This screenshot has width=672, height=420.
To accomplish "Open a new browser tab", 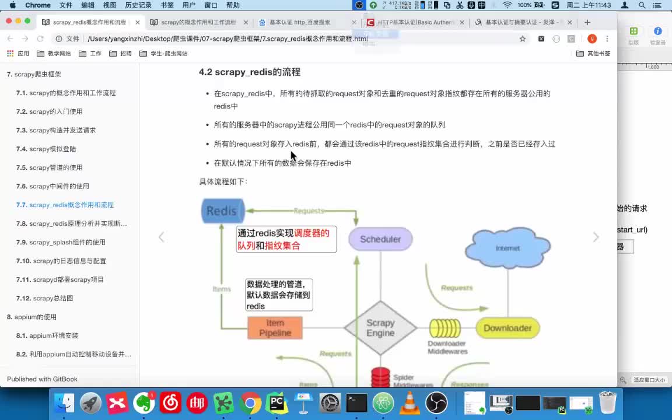I will click(587, 22).
